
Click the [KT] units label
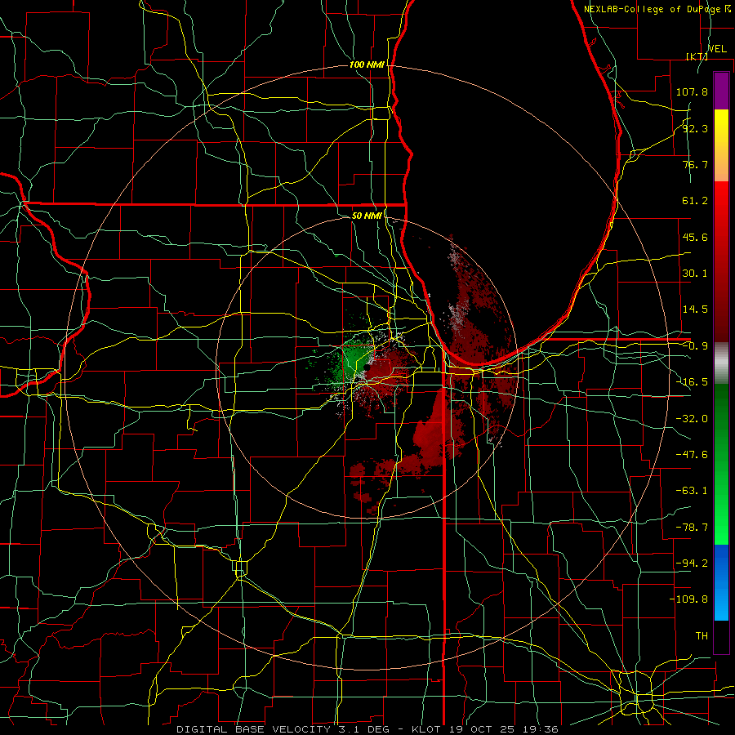point(697,56)
